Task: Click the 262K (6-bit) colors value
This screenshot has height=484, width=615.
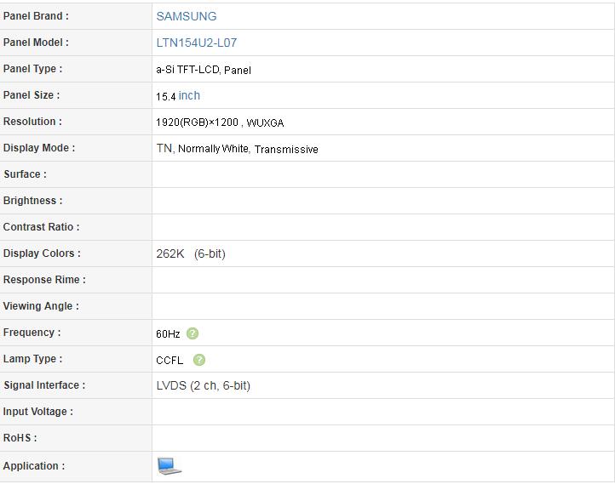Action: pyautogui.click(x=191, y=253)
